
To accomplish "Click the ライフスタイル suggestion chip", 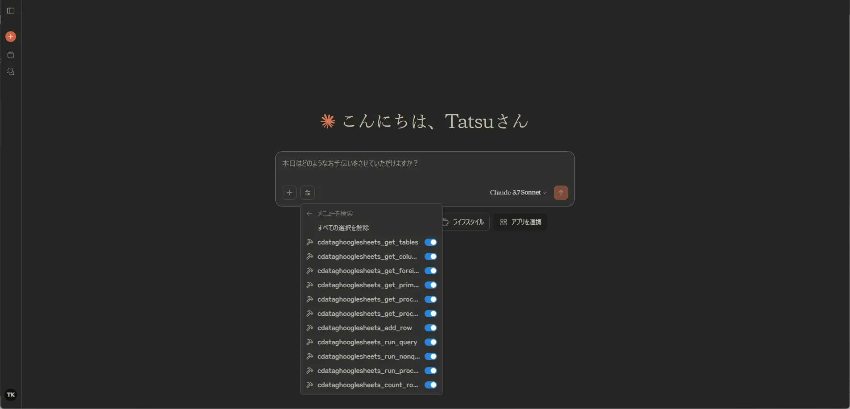I will point(466,222).
